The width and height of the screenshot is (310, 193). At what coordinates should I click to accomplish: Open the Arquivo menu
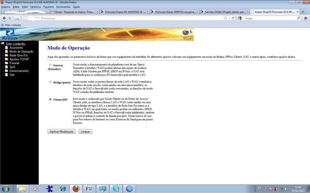point(6,7)
